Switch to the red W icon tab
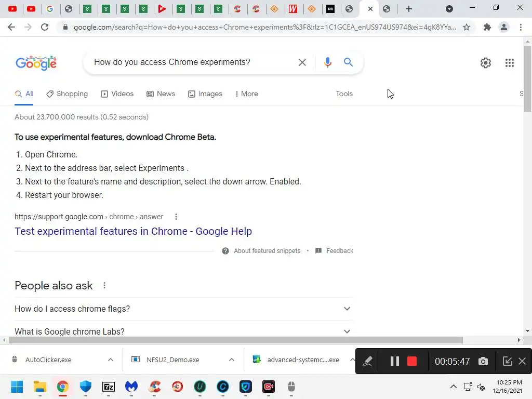 pyautogui.click(x=293, y=9)
